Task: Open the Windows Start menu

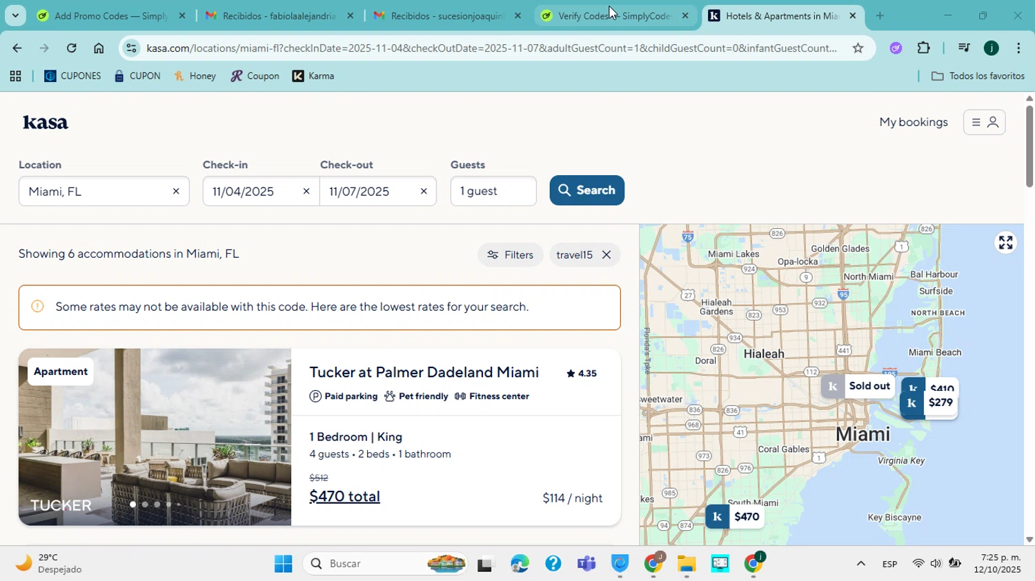Action: pyautogui.click(x=283, y=564)
